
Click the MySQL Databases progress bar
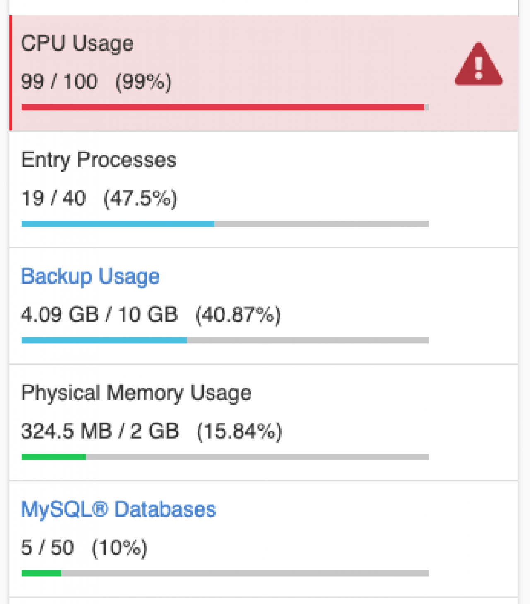[224, 573]
